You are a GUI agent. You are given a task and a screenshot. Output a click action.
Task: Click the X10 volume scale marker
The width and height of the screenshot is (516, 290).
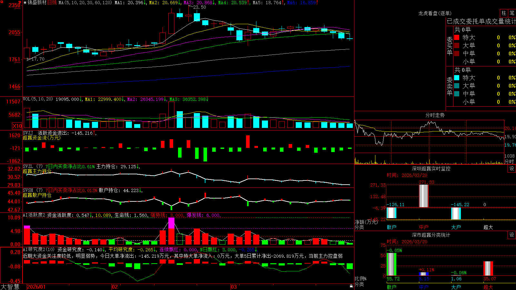click(x=17, y=126)
